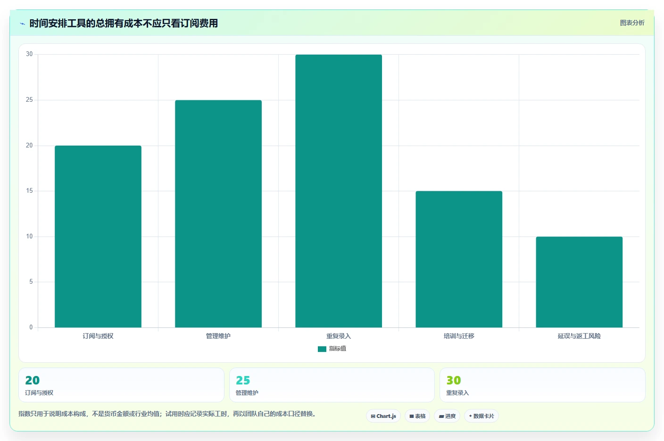Viewport: 664px width, 441px height.
Task: Click the 重复录入 x-axis label
Action: point(339,336)
